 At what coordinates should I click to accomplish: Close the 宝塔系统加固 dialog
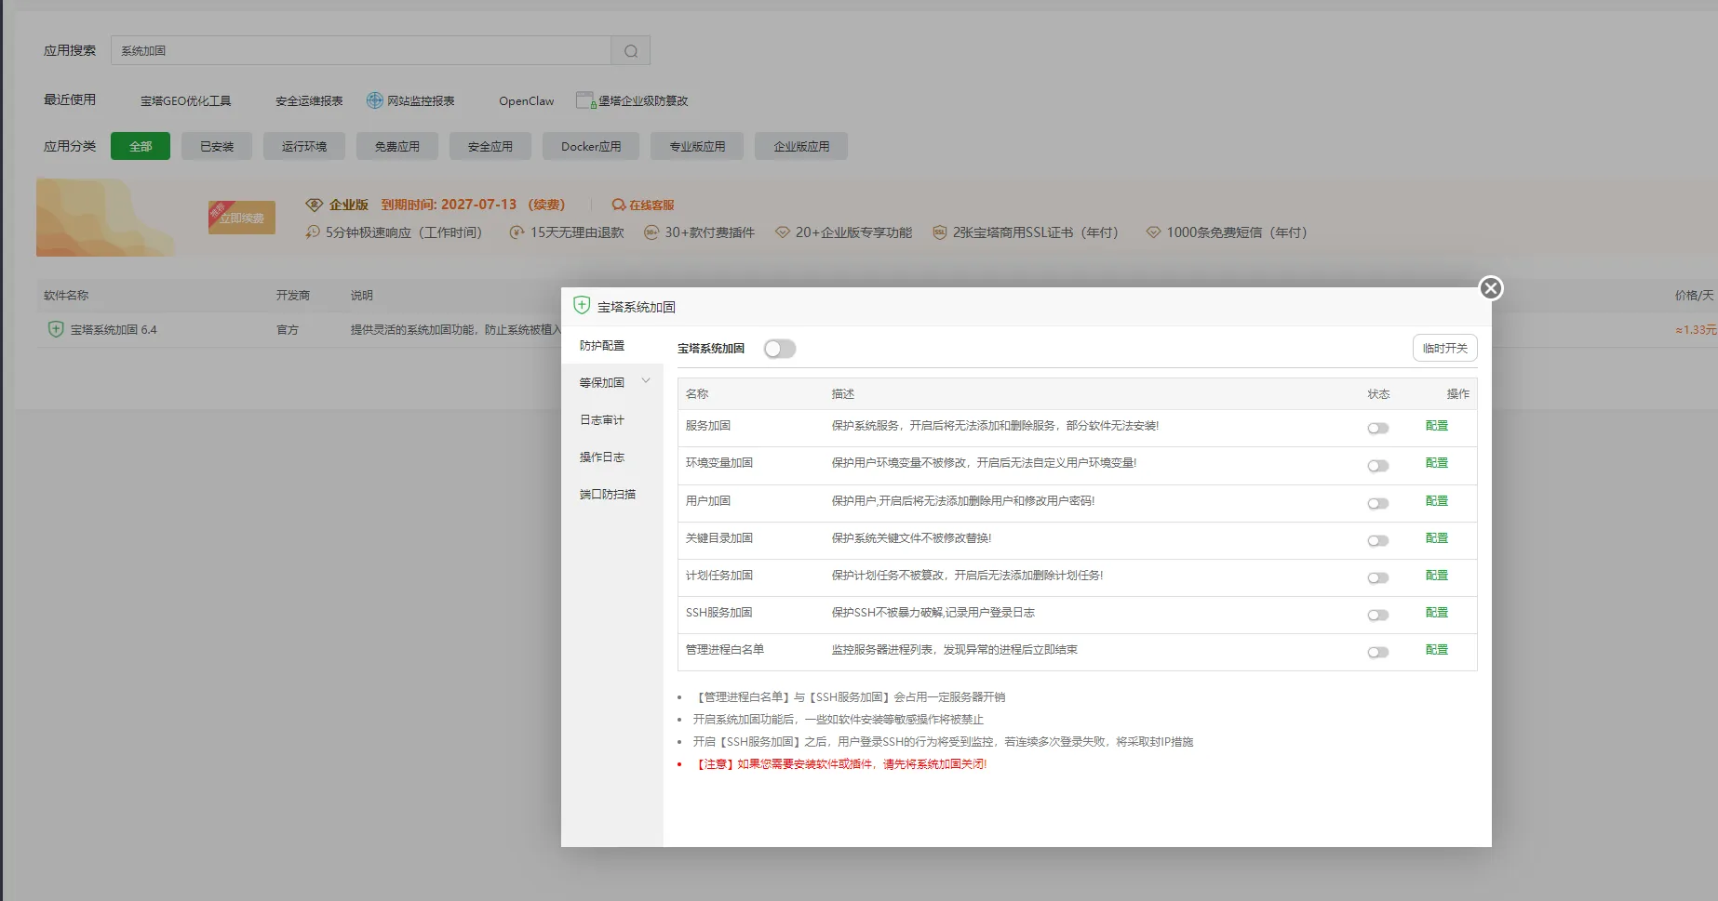tap(1491, 288)
